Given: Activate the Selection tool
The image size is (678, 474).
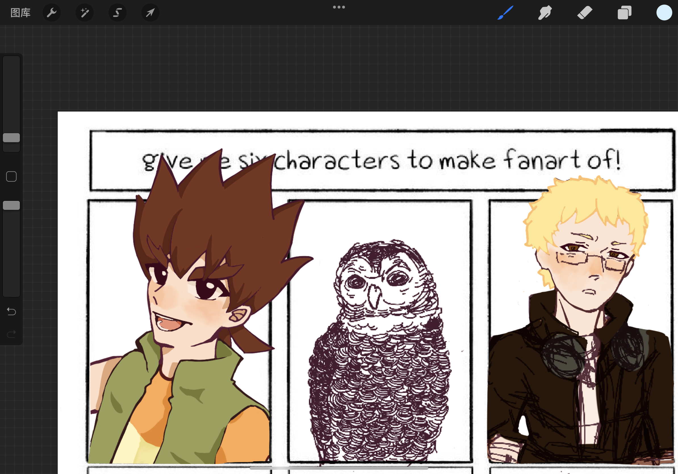Looking at the screenshot, I should pos(118,13).
